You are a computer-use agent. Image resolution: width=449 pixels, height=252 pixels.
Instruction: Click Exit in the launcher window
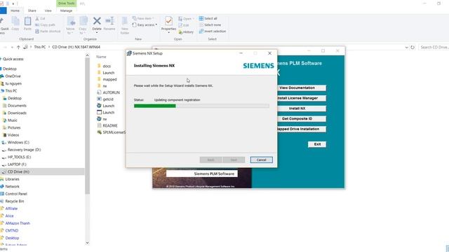(x=317, y=144)
